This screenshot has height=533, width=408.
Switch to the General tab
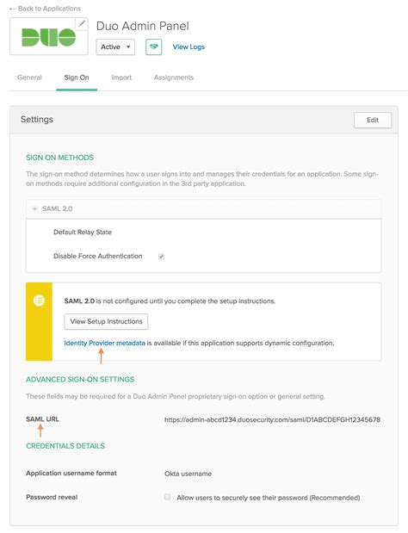pos(29,77)
